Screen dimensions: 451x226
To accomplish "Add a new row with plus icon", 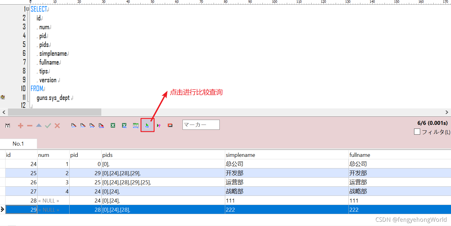I will point(20,125).
